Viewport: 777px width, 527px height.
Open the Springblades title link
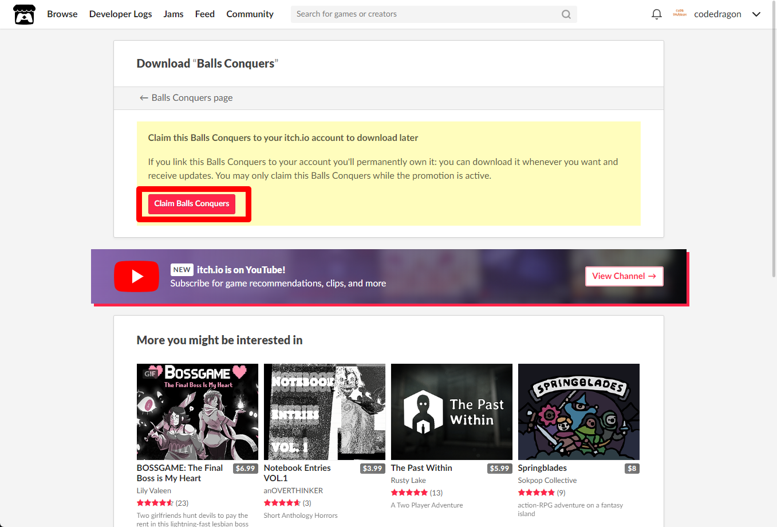[x=542, y=468]
